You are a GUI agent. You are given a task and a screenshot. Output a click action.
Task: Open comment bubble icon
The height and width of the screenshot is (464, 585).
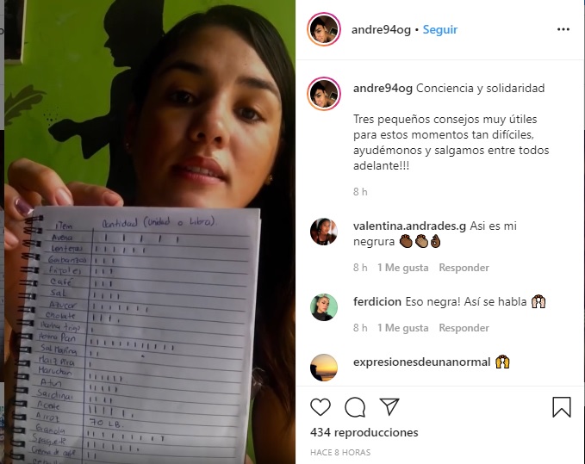coord(355,407)
